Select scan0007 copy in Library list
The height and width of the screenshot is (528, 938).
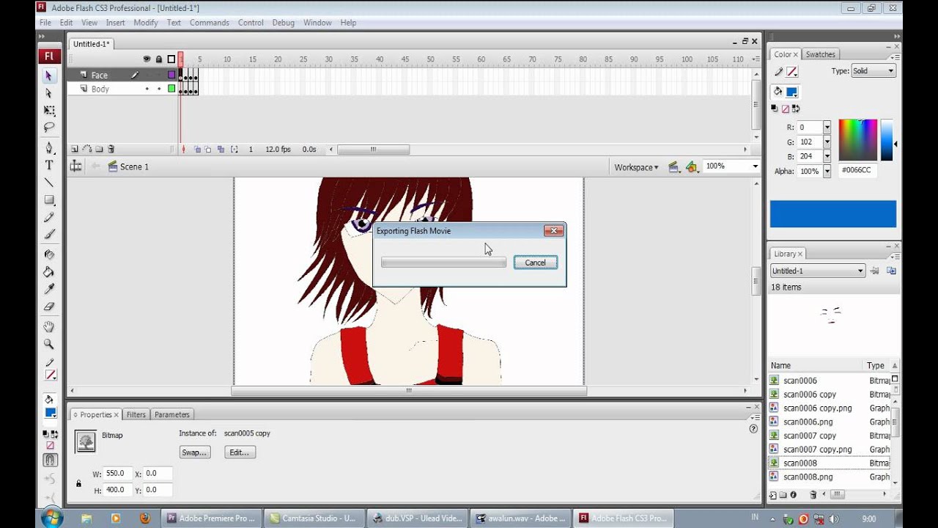(x=809, y=436)
